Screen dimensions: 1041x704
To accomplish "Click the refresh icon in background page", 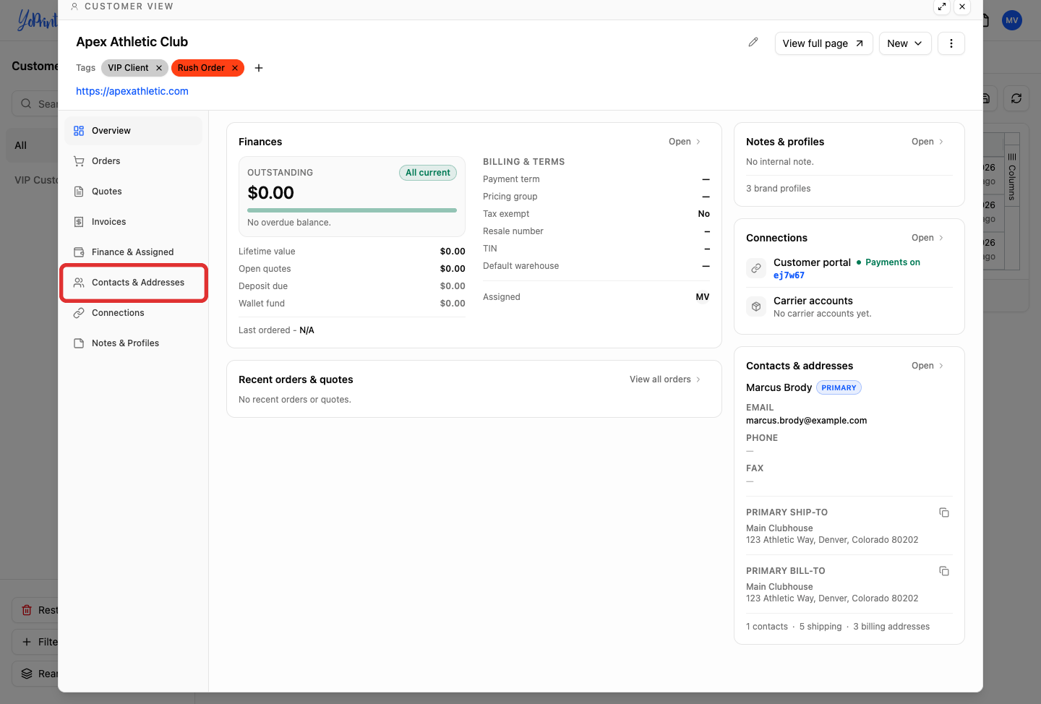I will point(1016,98).
